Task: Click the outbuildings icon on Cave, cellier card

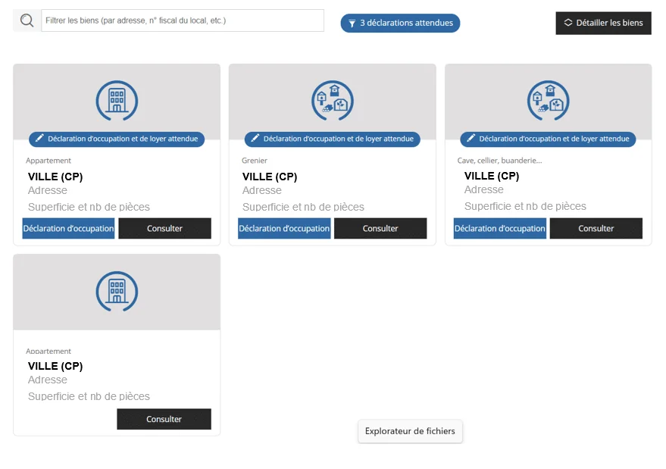Action: (x=548, y=100)
